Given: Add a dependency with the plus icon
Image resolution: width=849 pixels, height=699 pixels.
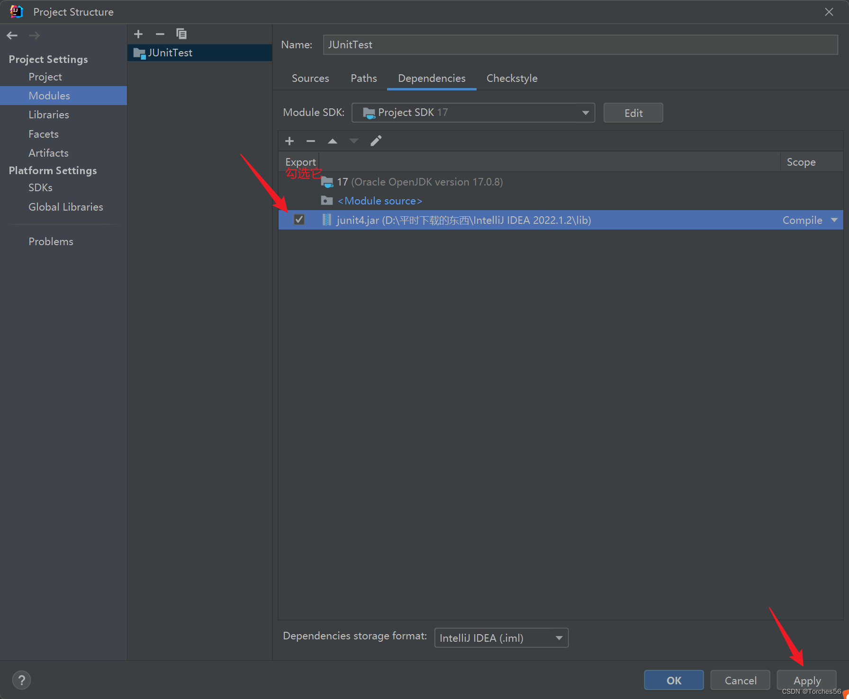Looking at the screenshot, I should (x=289, y=141).
